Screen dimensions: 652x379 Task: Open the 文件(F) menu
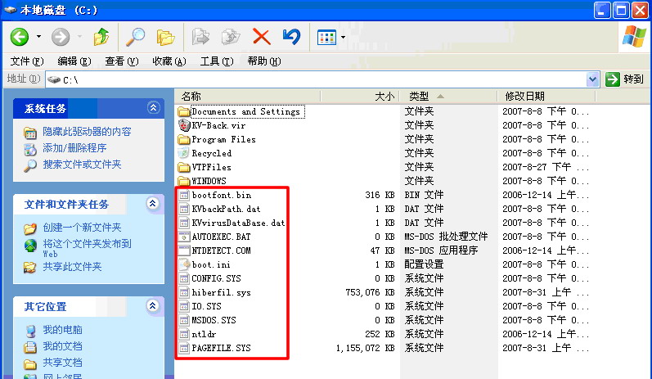point(27,61)
